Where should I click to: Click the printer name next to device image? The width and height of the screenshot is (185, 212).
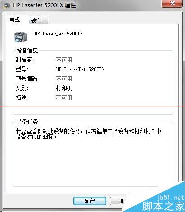[x=59, y=34]
